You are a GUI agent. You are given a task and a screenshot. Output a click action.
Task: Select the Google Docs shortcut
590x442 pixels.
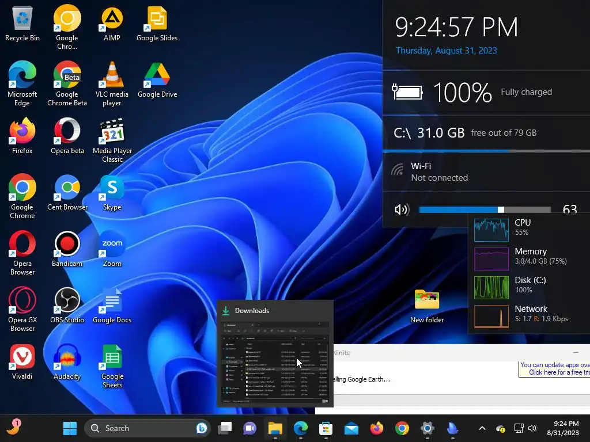[x=112, y=305]
